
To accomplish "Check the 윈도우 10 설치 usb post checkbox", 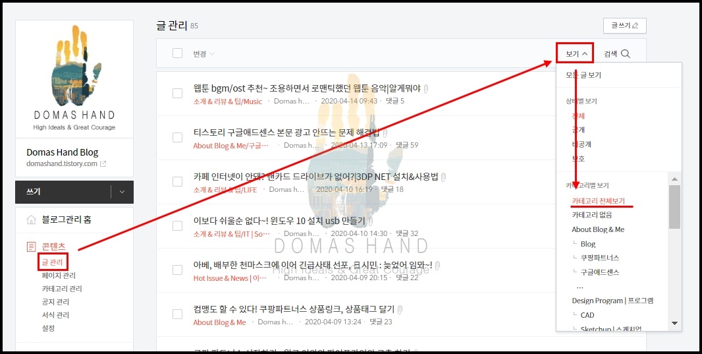I will [x=177, y=226].
